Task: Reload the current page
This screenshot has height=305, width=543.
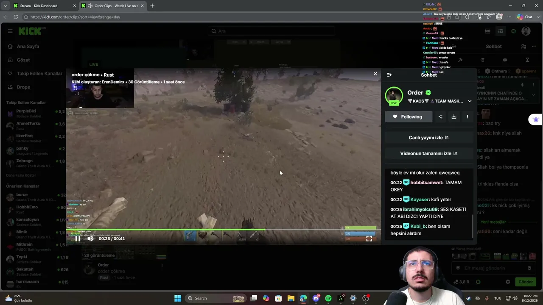Action: coord(16,17)
